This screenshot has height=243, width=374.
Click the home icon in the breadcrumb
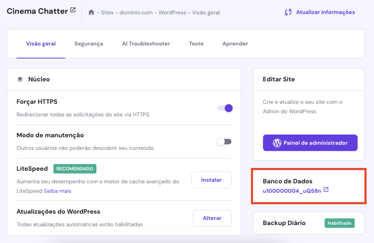[x=91, y=12]
